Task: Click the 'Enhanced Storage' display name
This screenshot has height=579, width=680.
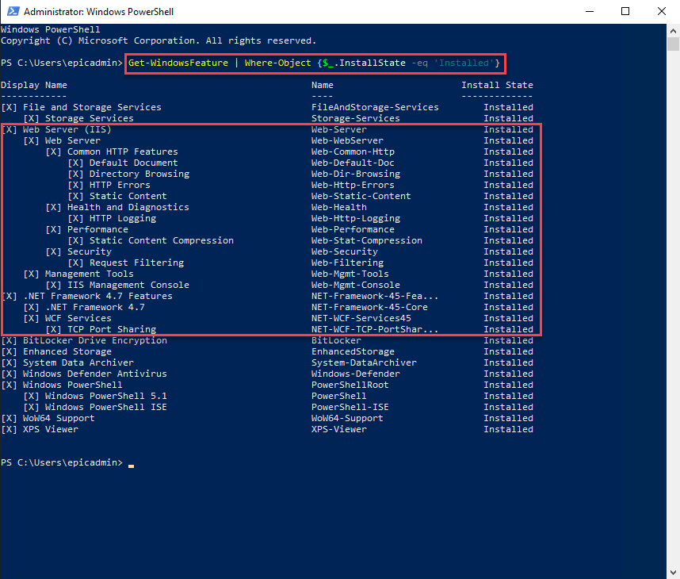Action: [67, 351]
